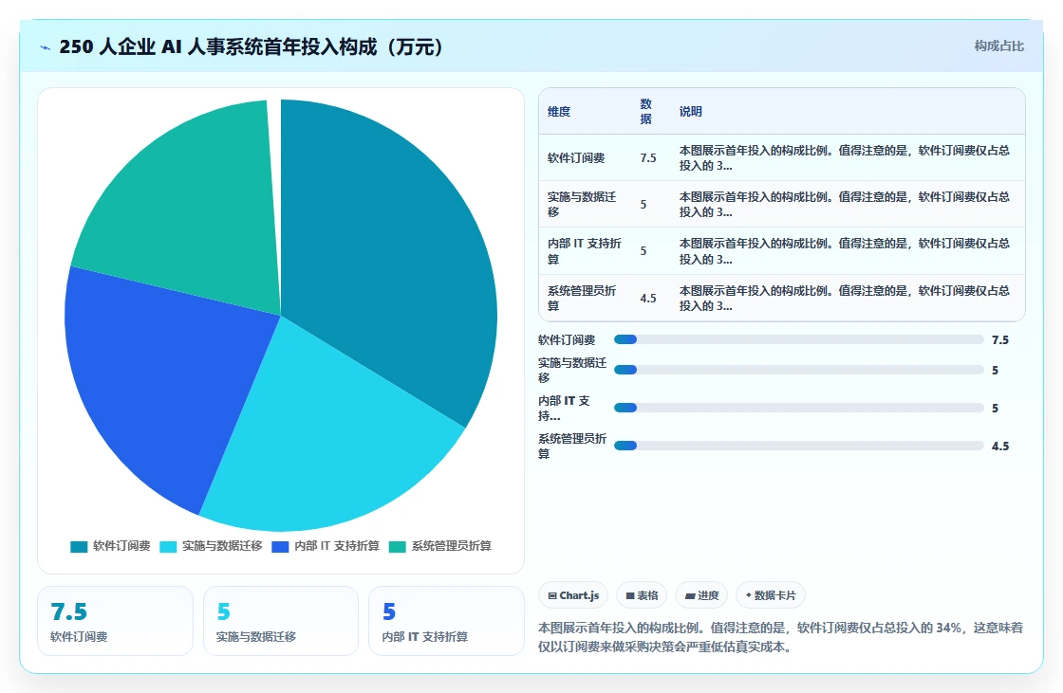Click the 5 实施与数据迁移 data card

281,621
